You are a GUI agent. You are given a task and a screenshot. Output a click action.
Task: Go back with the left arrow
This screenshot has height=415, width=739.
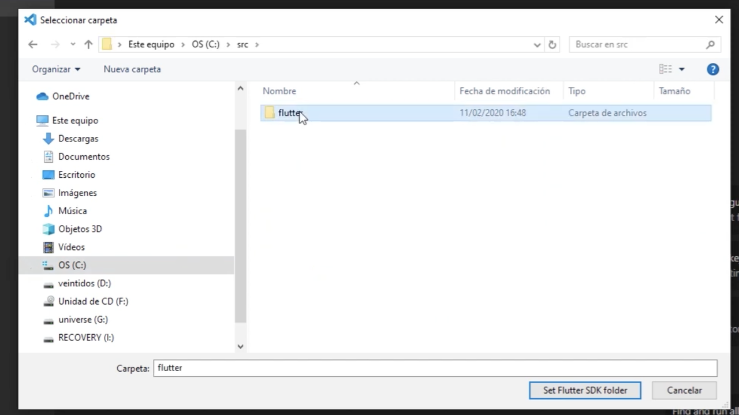(x=33, y=44)
